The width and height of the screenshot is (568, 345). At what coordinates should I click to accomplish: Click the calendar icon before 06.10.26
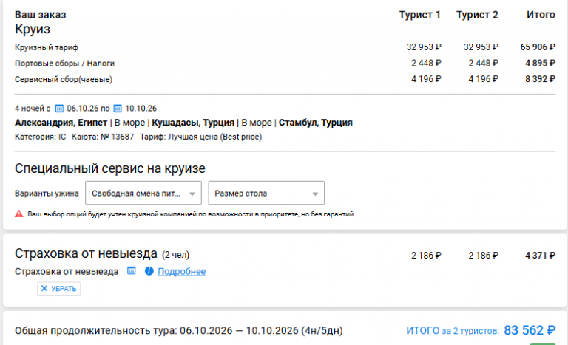pyautogui.click(x=59, y=109)
